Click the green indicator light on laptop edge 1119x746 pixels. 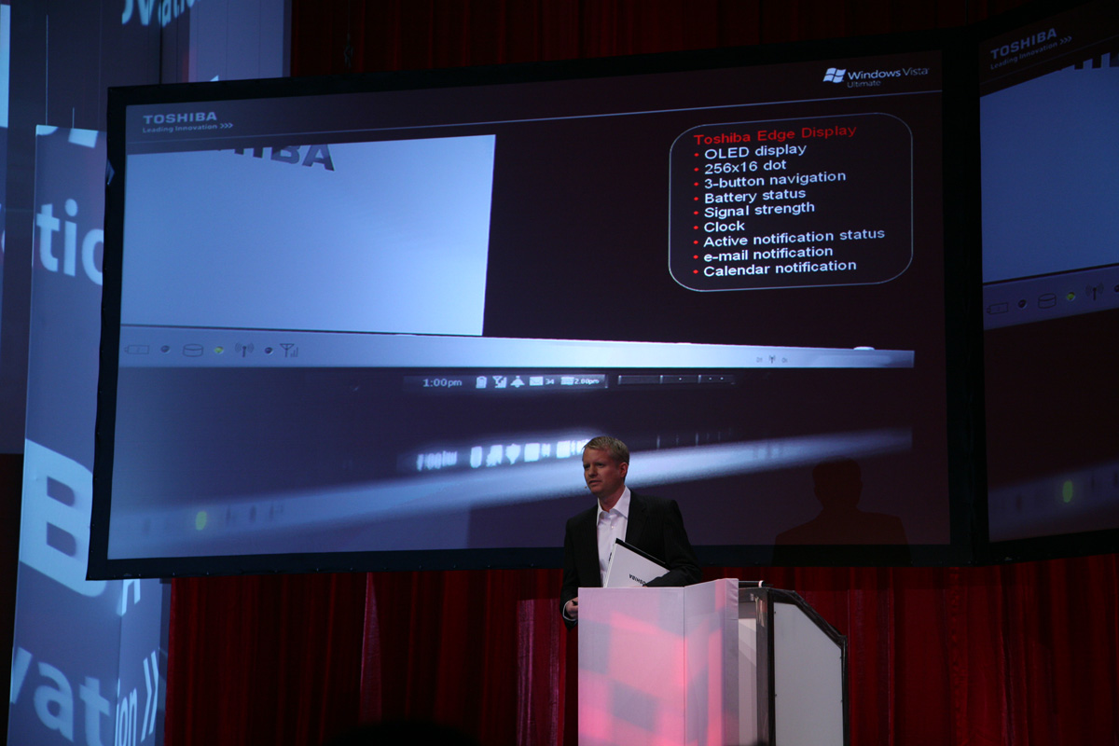(219, 350)
